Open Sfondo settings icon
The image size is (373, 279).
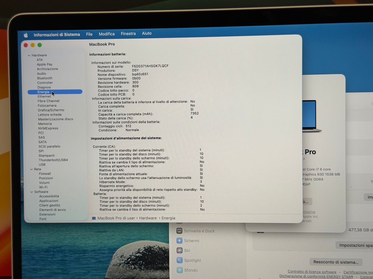point(180,270)
